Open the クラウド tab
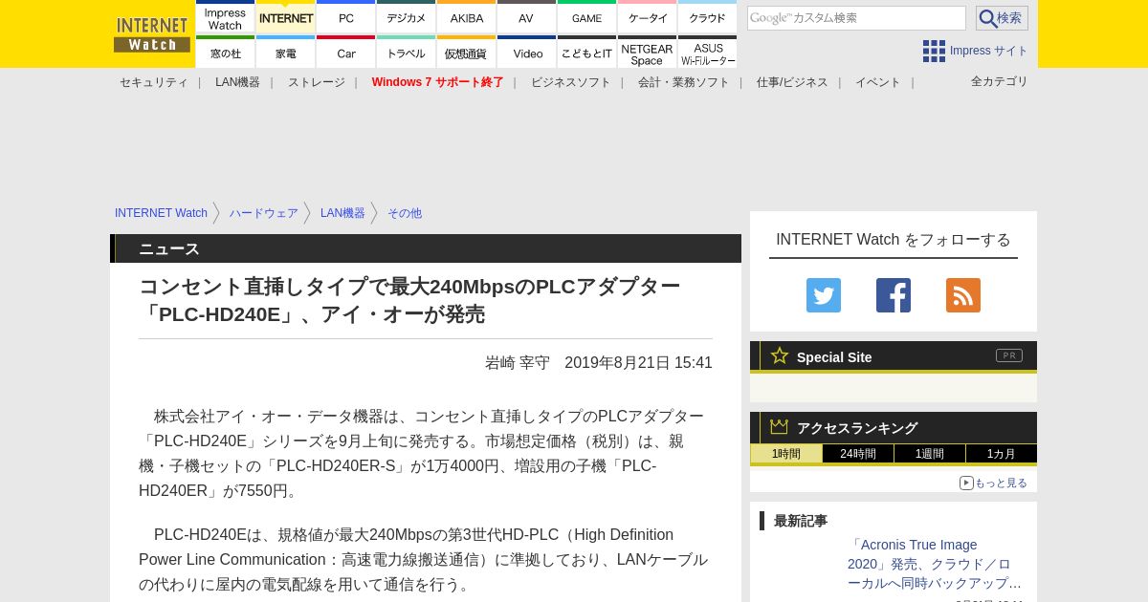Screen dimensions: 1148x602 pyautogui.click(x=707, y=16)
